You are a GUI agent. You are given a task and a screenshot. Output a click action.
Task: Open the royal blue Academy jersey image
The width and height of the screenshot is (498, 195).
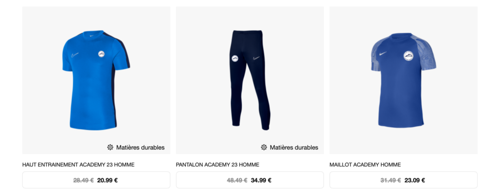(403, 81)
